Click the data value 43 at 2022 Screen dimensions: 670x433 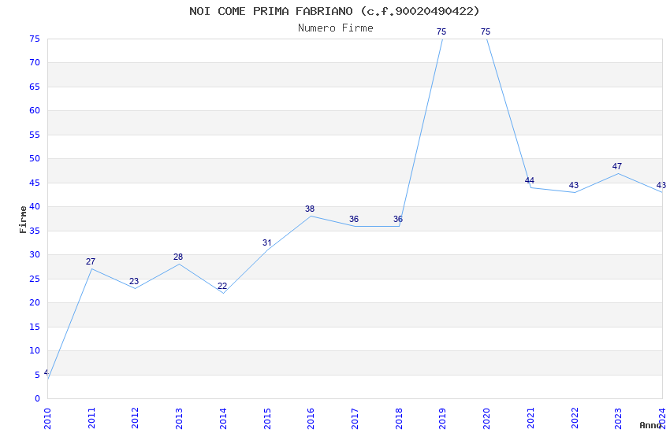click(x=573, y=185)
